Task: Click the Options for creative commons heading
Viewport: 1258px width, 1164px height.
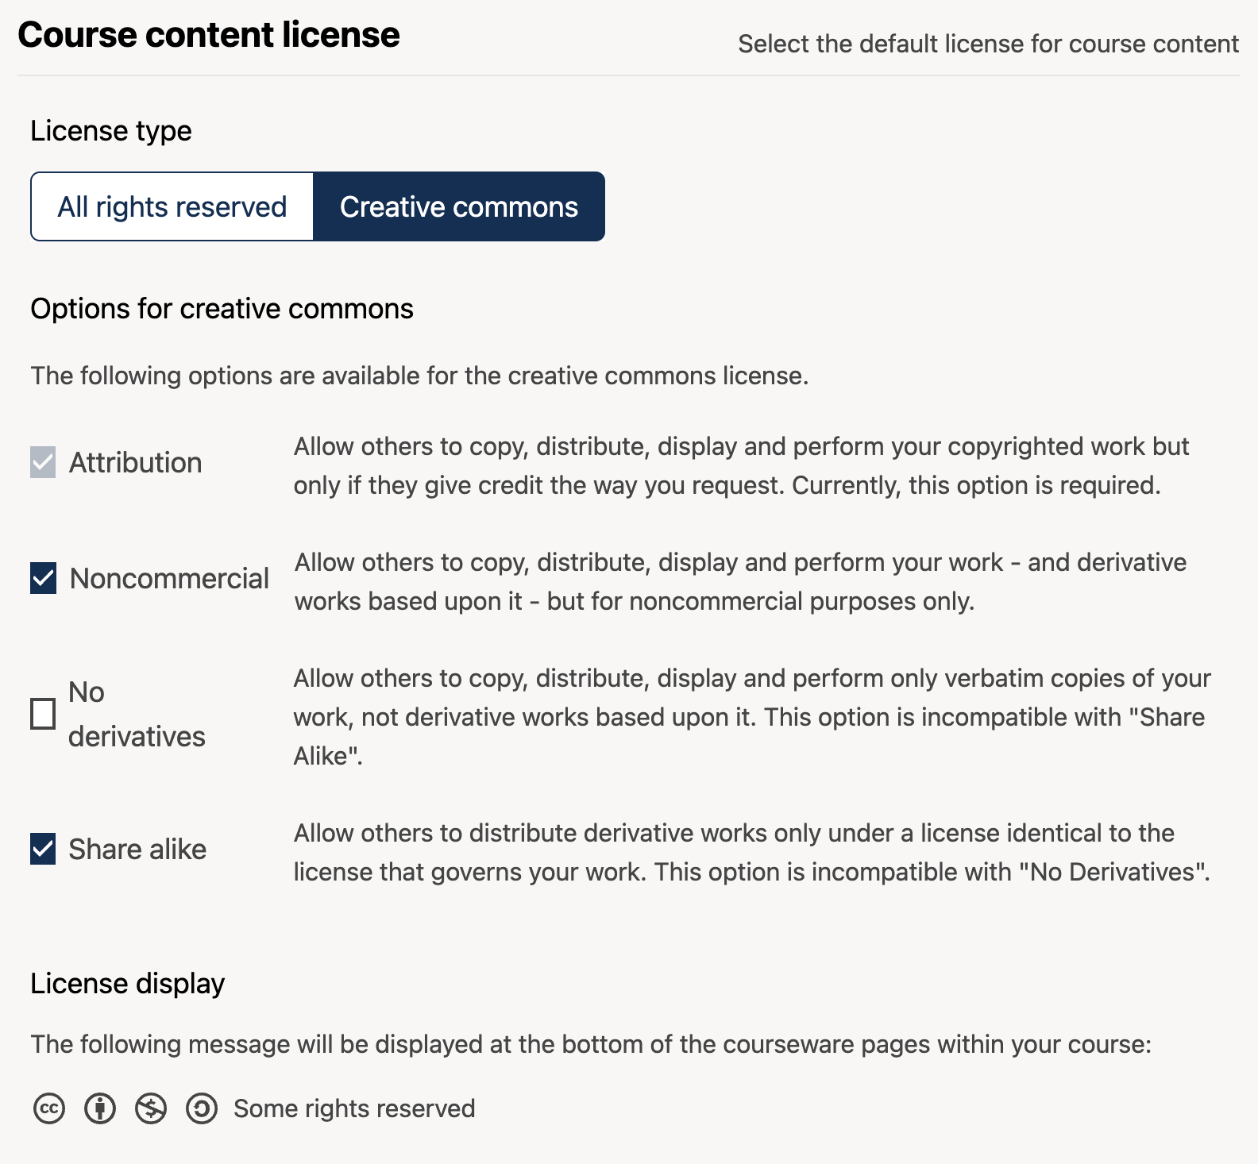Action: pos(222,309)
